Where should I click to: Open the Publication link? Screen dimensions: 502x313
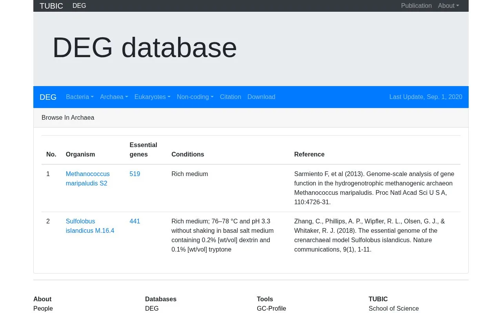point(416,6)
